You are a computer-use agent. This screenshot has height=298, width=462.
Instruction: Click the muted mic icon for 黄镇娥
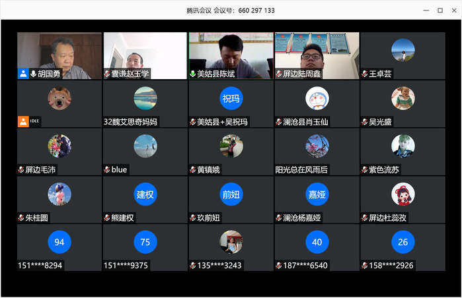point(193,169)
